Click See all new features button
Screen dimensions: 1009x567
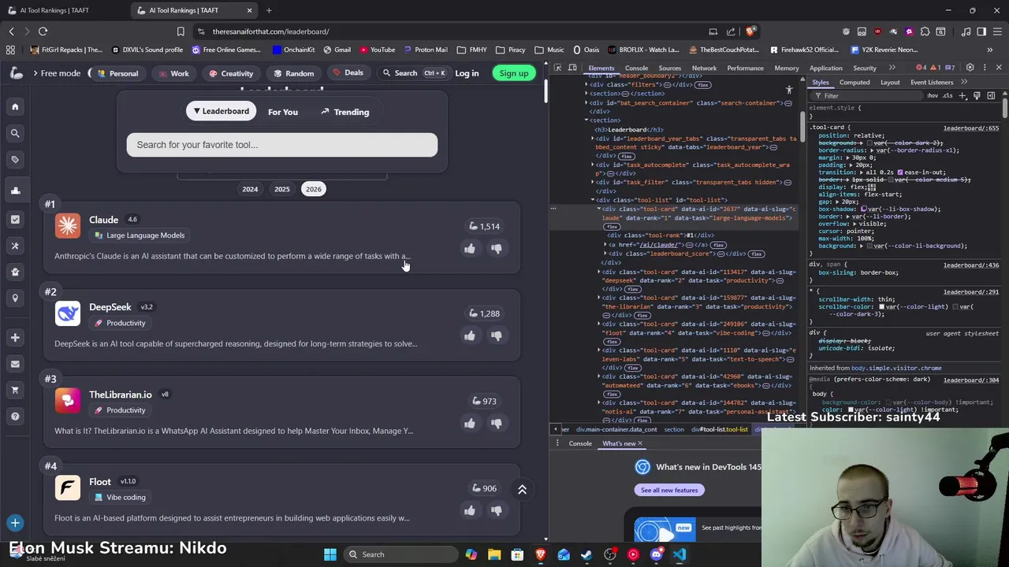tap(669, 490)
